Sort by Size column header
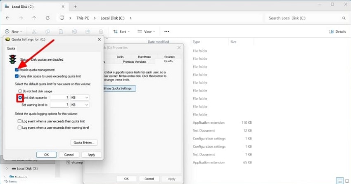The image size is (351, 184). (x=233, y=42)
